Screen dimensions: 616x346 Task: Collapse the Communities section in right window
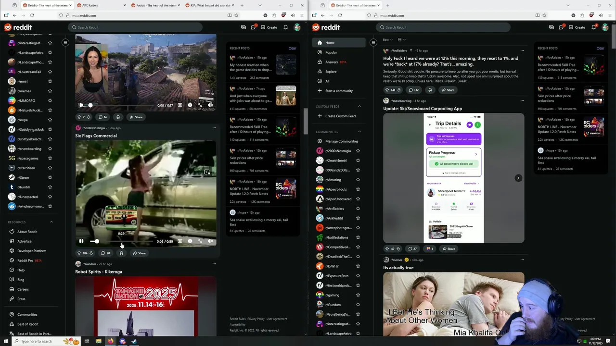(x=359, y=132)
